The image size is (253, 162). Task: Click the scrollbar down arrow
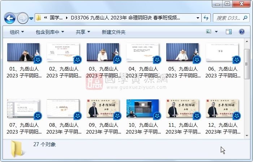point(247,135)
